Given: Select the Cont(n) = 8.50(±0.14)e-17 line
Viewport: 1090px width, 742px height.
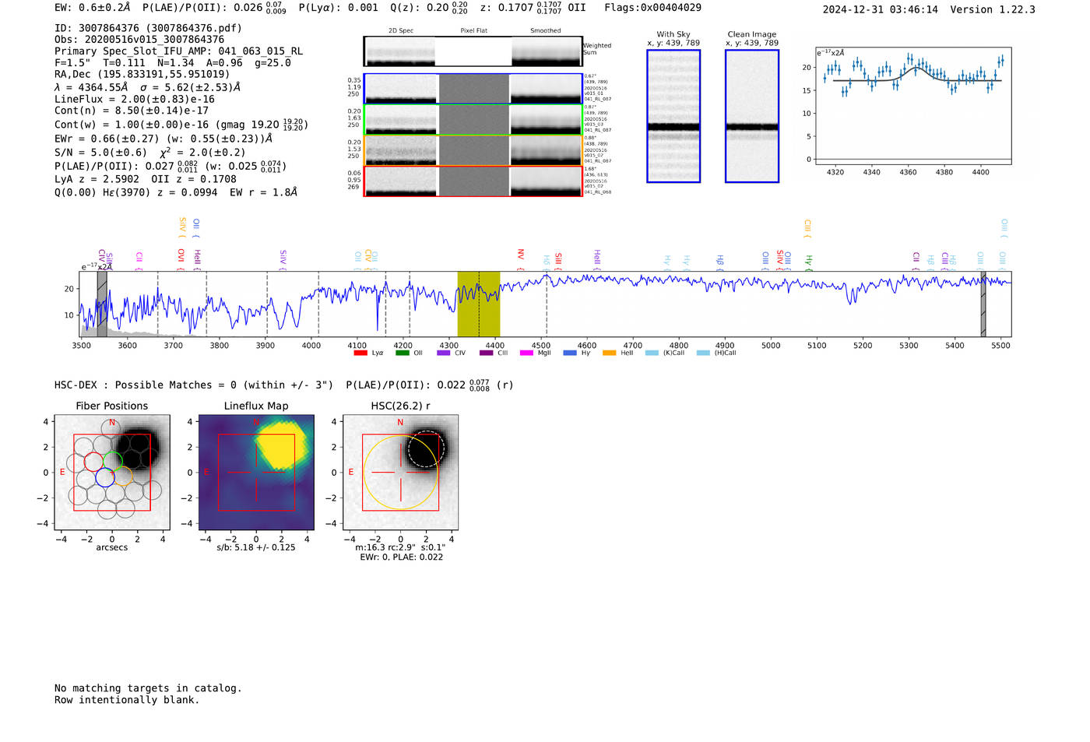Looking at the screenshot, I should click(132, 111).
